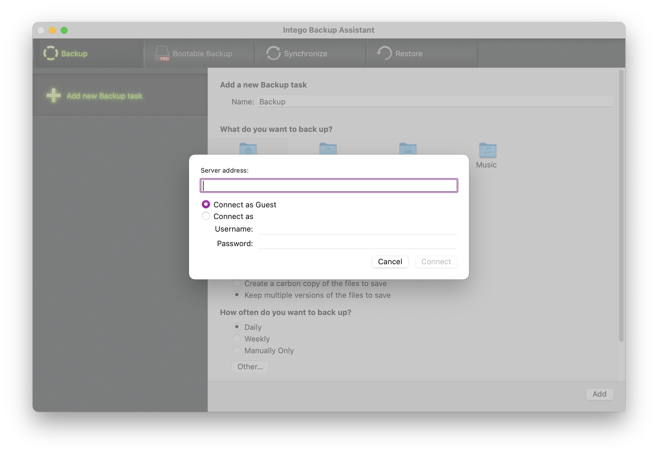Select the Connect as radio button
This screenshot has width=658, height=455.
click(x=206, y=216)
